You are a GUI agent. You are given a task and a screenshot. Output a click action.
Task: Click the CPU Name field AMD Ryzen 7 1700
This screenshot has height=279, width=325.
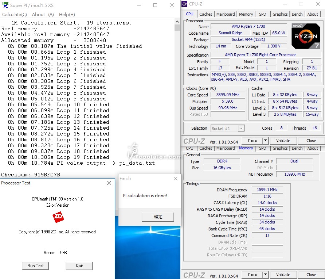click(248, 26)
